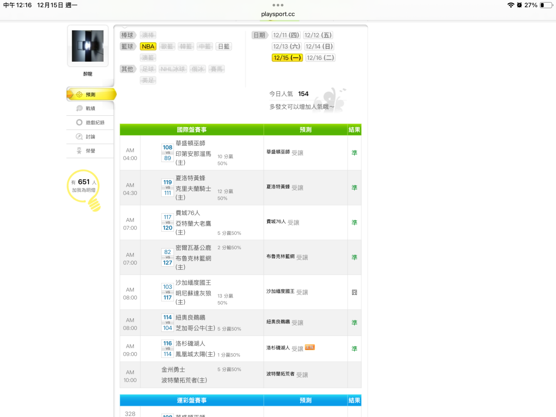
Task: Select the 日籃 league filter
Action: click(223, 46)
